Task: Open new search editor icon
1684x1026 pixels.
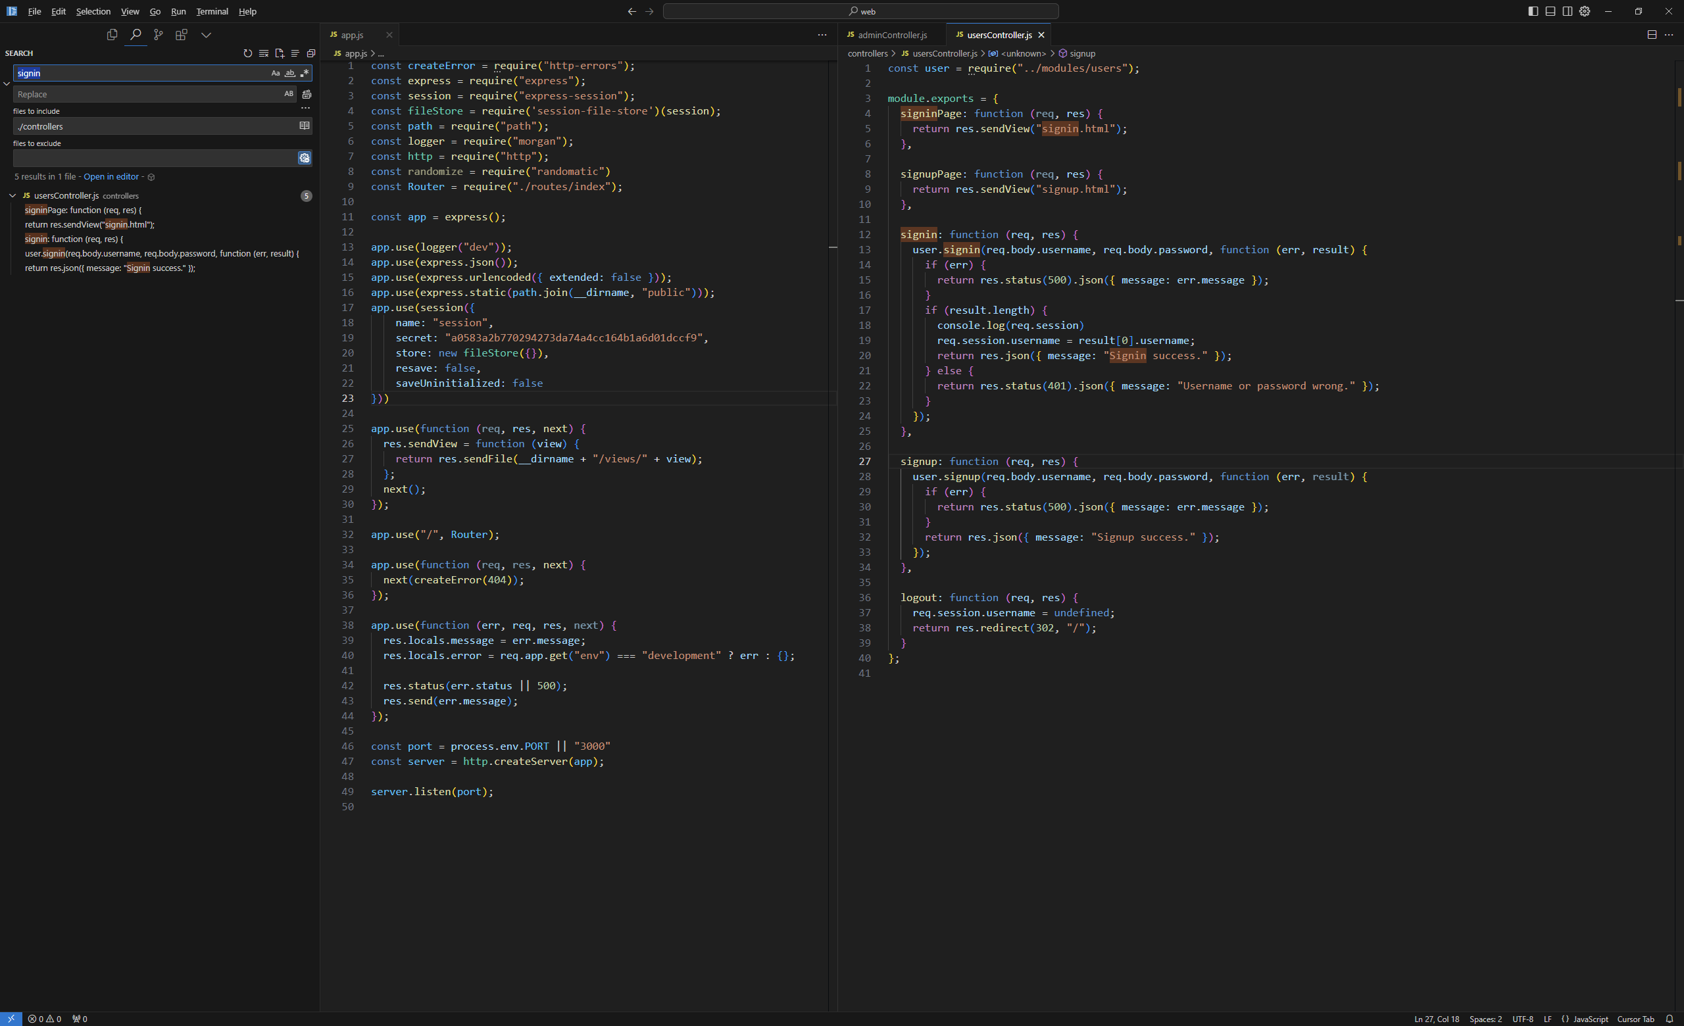Action: pyautogui.click(x=279, y=53)
